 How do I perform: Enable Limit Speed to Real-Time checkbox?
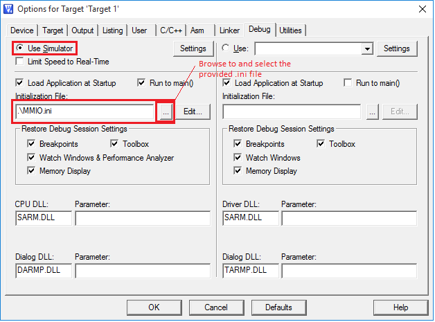[21, 62]
